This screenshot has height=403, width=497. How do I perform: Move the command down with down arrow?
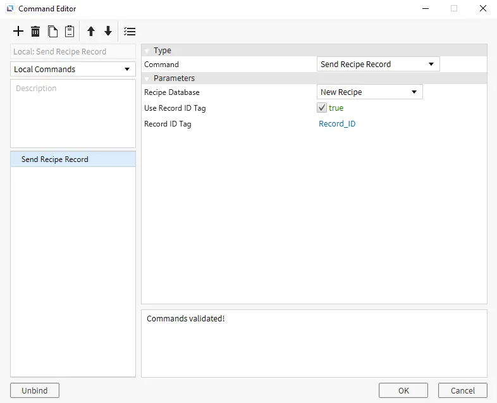(108, 32)
